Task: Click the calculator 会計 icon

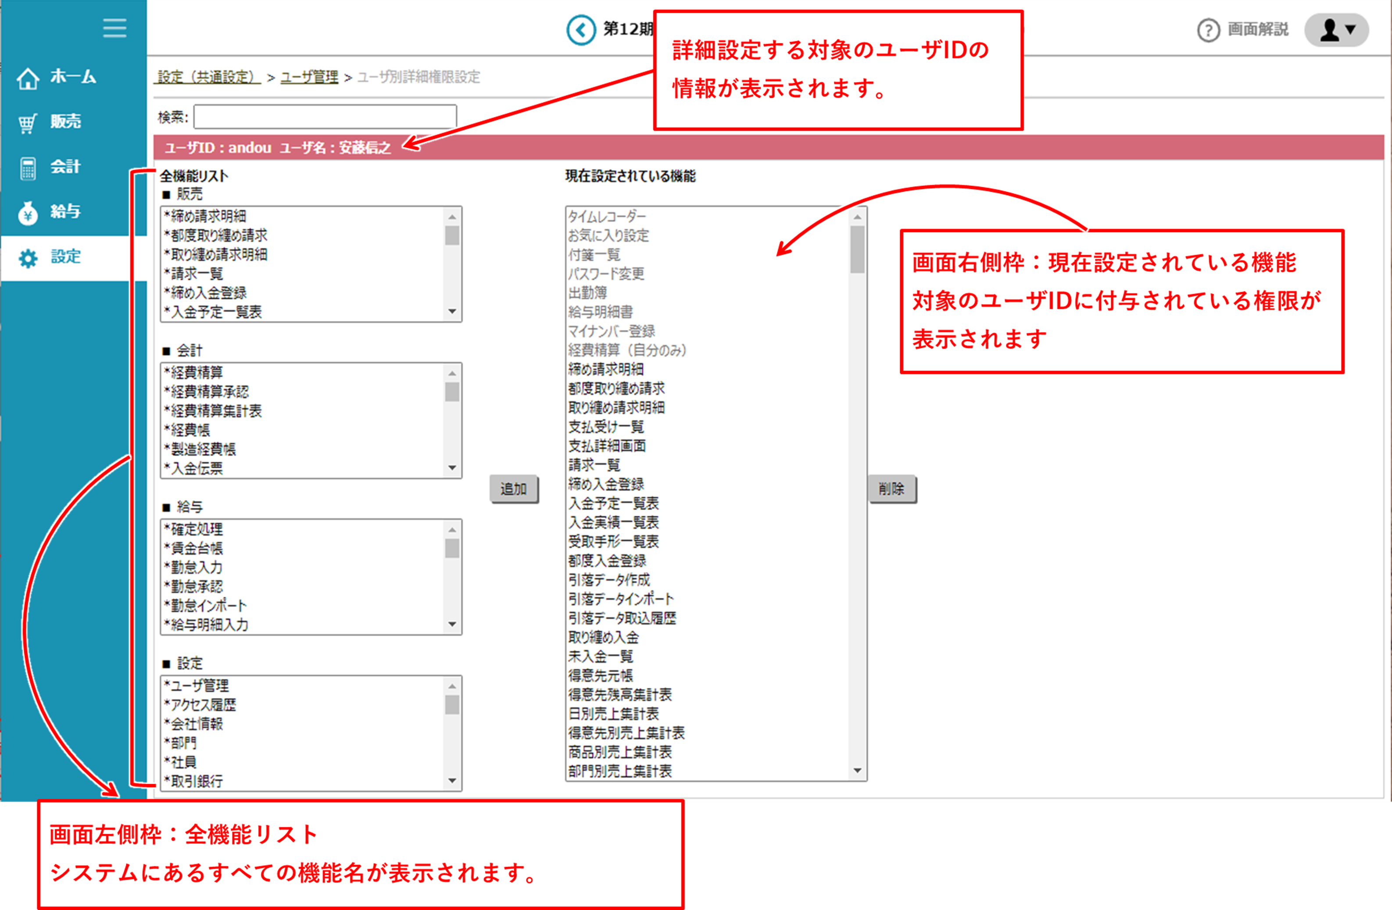Action: [x=28, y=168]
